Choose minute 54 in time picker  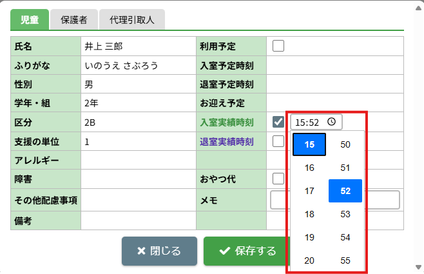click(x=345, y=237)
